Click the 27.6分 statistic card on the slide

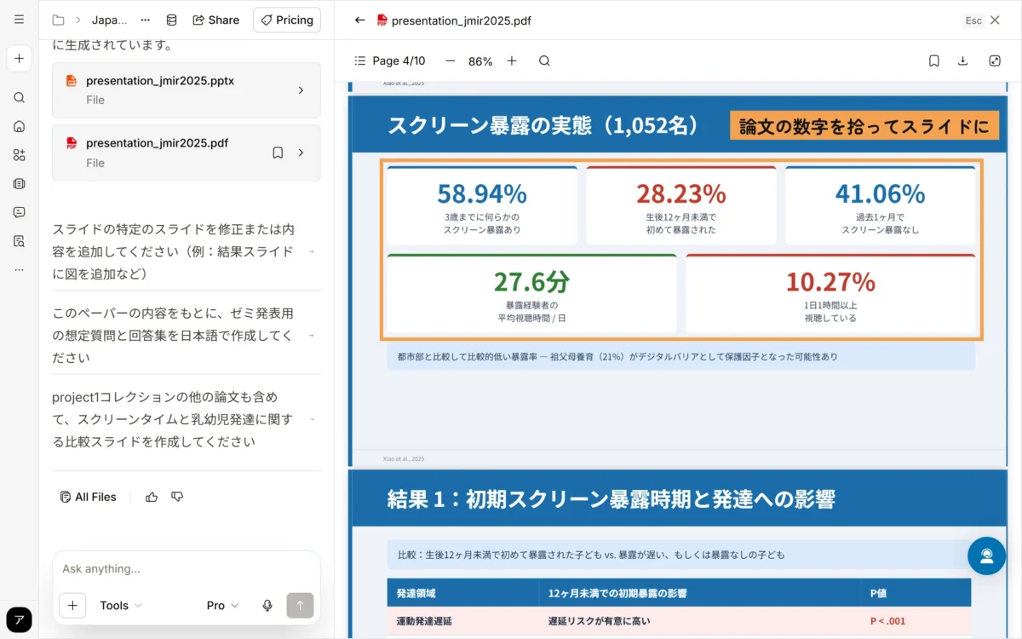[x=531, y=294]
